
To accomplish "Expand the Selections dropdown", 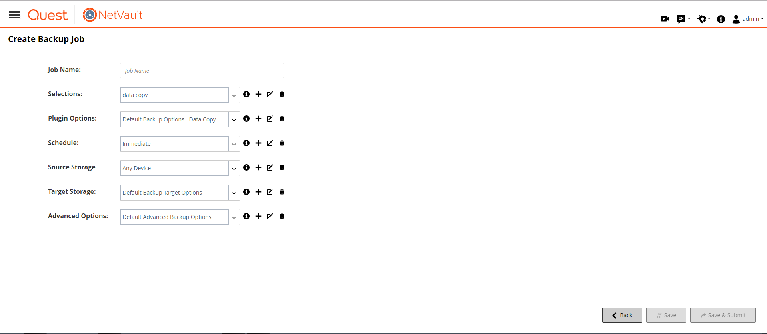I will pos(234,95).
